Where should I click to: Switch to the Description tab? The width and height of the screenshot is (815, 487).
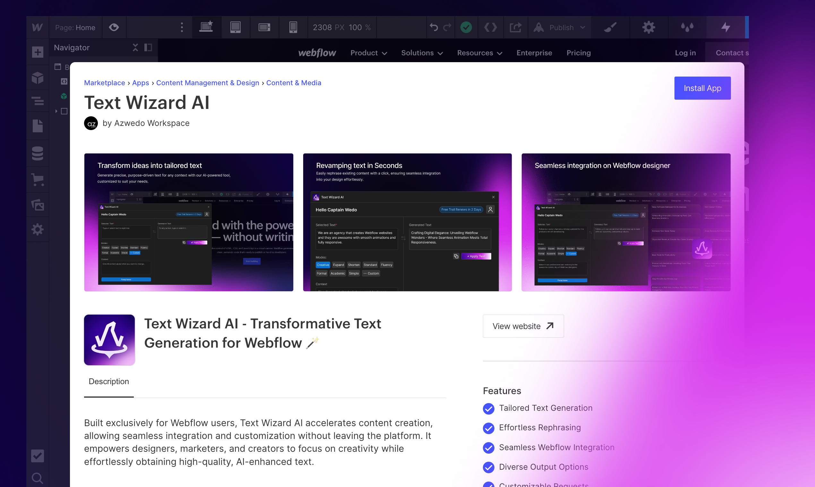[x=109, y=381]
